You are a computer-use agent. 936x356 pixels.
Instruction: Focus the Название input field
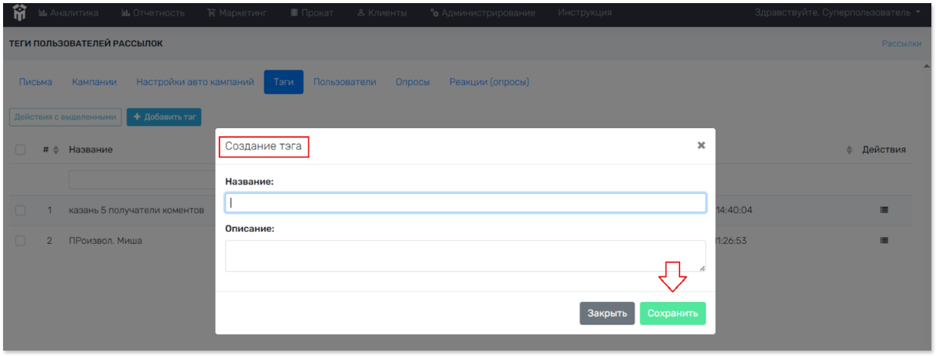(465, 202)
